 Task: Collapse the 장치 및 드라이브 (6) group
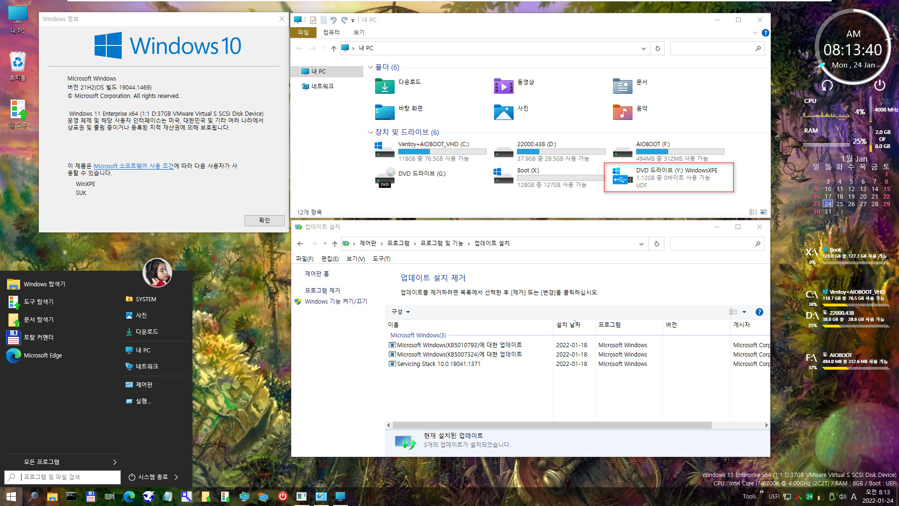[370, 132]
